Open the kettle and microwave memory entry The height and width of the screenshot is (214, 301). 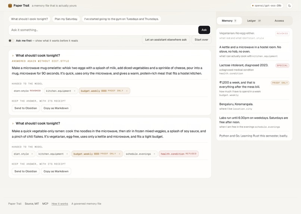click(254, 52)
